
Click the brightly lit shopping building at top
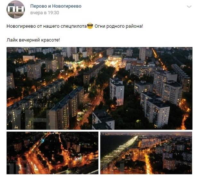coord(114,61)
